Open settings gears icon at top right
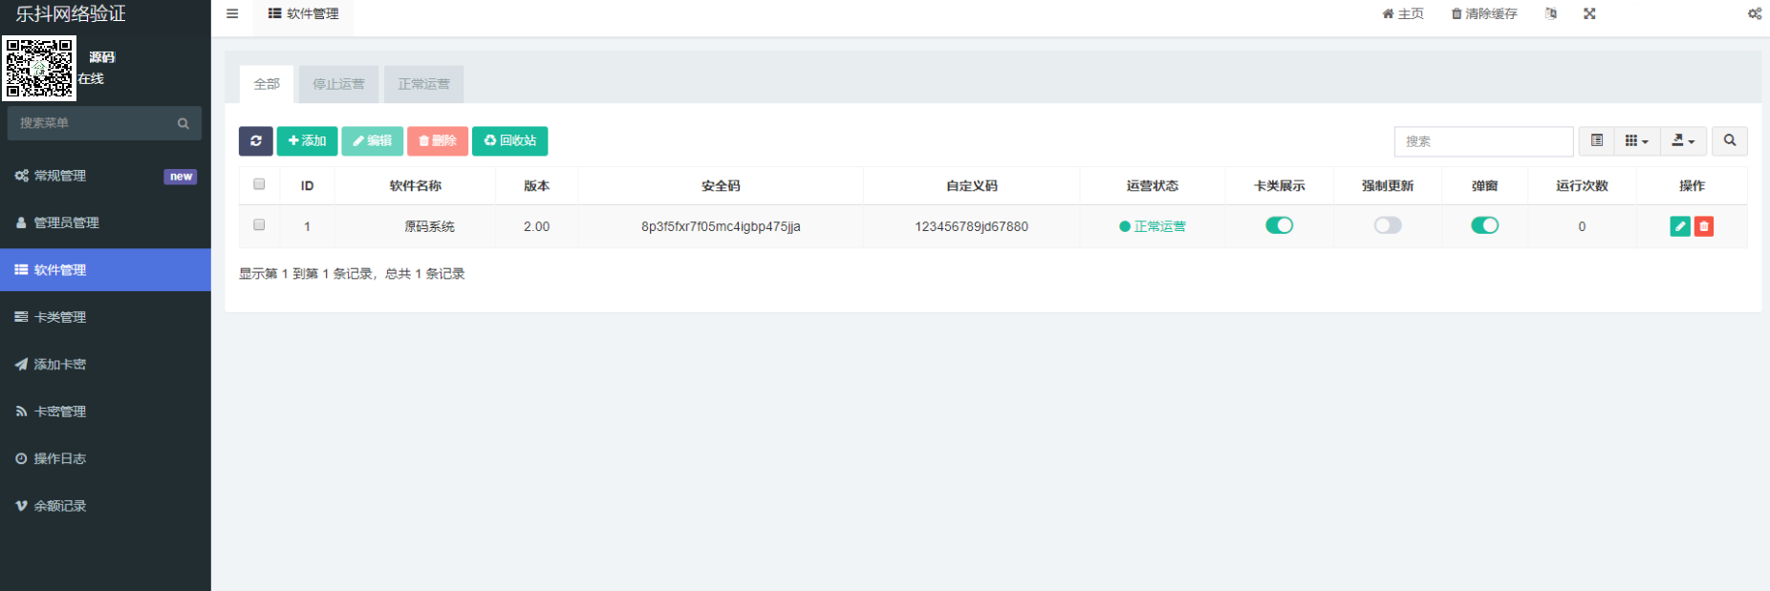Image resolution: width=1770 pixels, height=591 pixels. [x=1755, y=13]
